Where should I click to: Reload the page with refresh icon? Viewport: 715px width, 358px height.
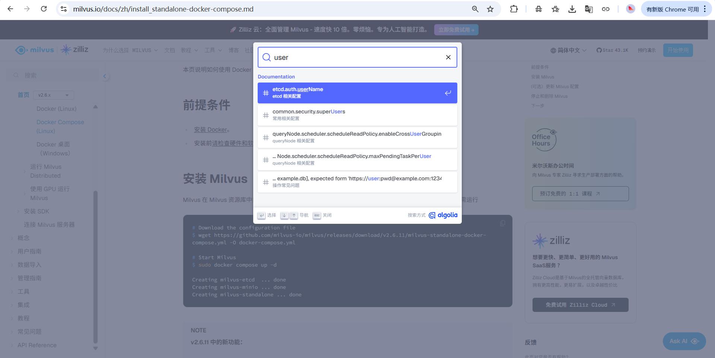[x=44, y=9]
